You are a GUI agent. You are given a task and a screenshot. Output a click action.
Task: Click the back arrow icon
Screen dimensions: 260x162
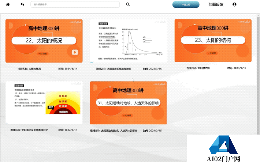(x=22, y=4)
